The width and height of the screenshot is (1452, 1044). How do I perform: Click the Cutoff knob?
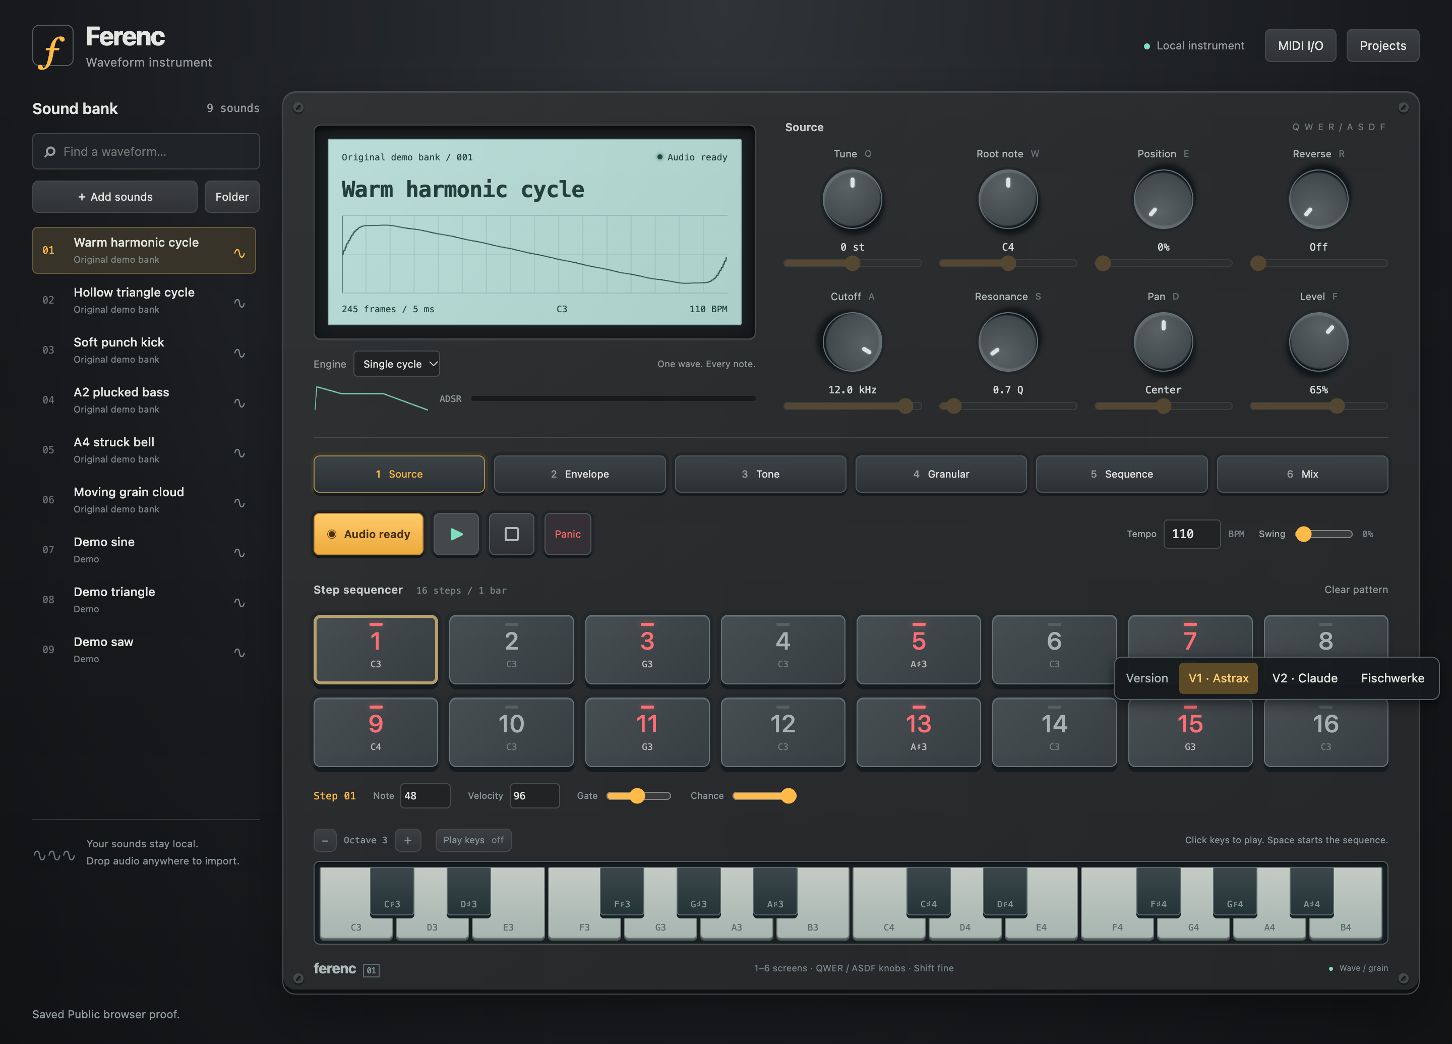coord(852,342)
